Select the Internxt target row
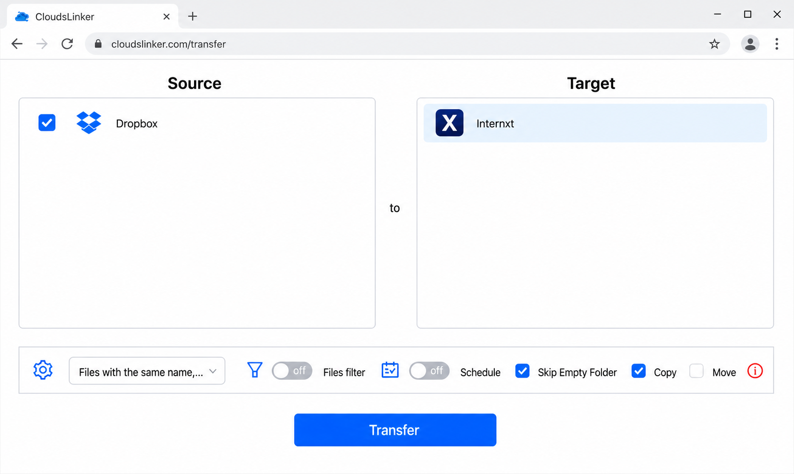This screenshot has height=474, width=794. (595, 123)
